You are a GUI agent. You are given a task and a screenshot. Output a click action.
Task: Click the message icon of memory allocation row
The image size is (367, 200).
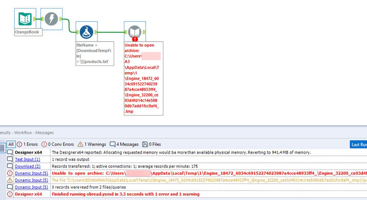tap(10, 152)
